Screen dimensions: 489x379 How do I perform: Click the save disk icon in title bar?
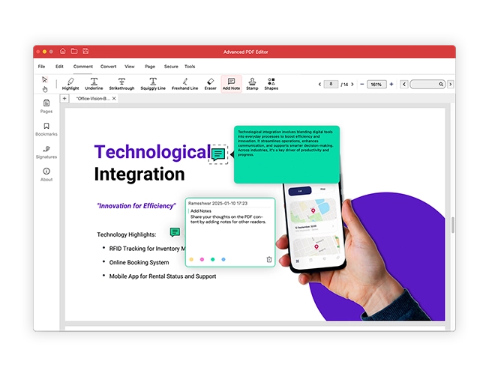click(85, 51)
